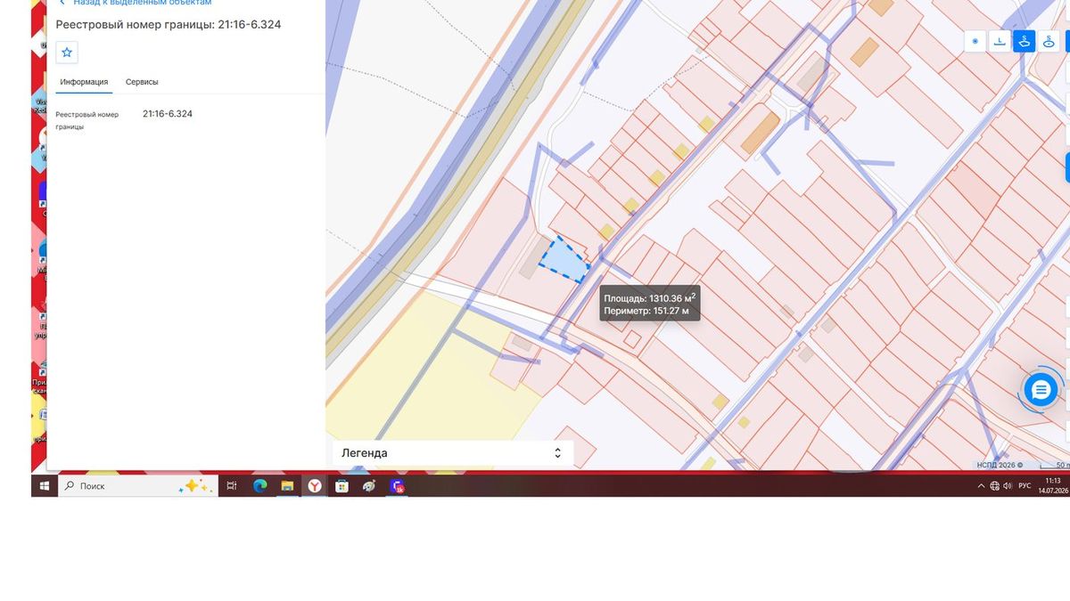Open the purple notification app in taskbar
This screenshot has width=1070, height=601.
coord(398,486)
